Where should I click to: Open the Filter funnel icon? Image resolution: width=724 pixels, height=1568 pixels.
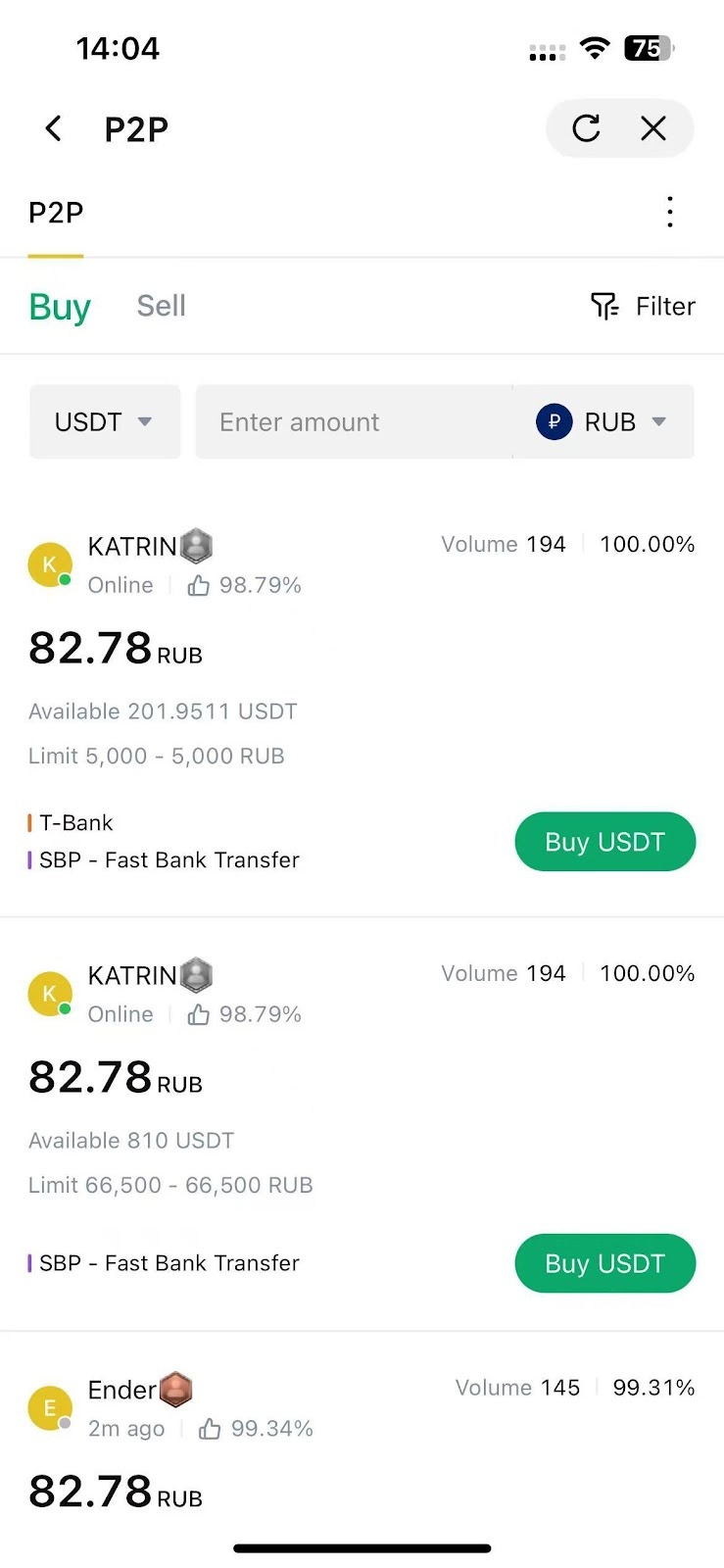[604, 307]
